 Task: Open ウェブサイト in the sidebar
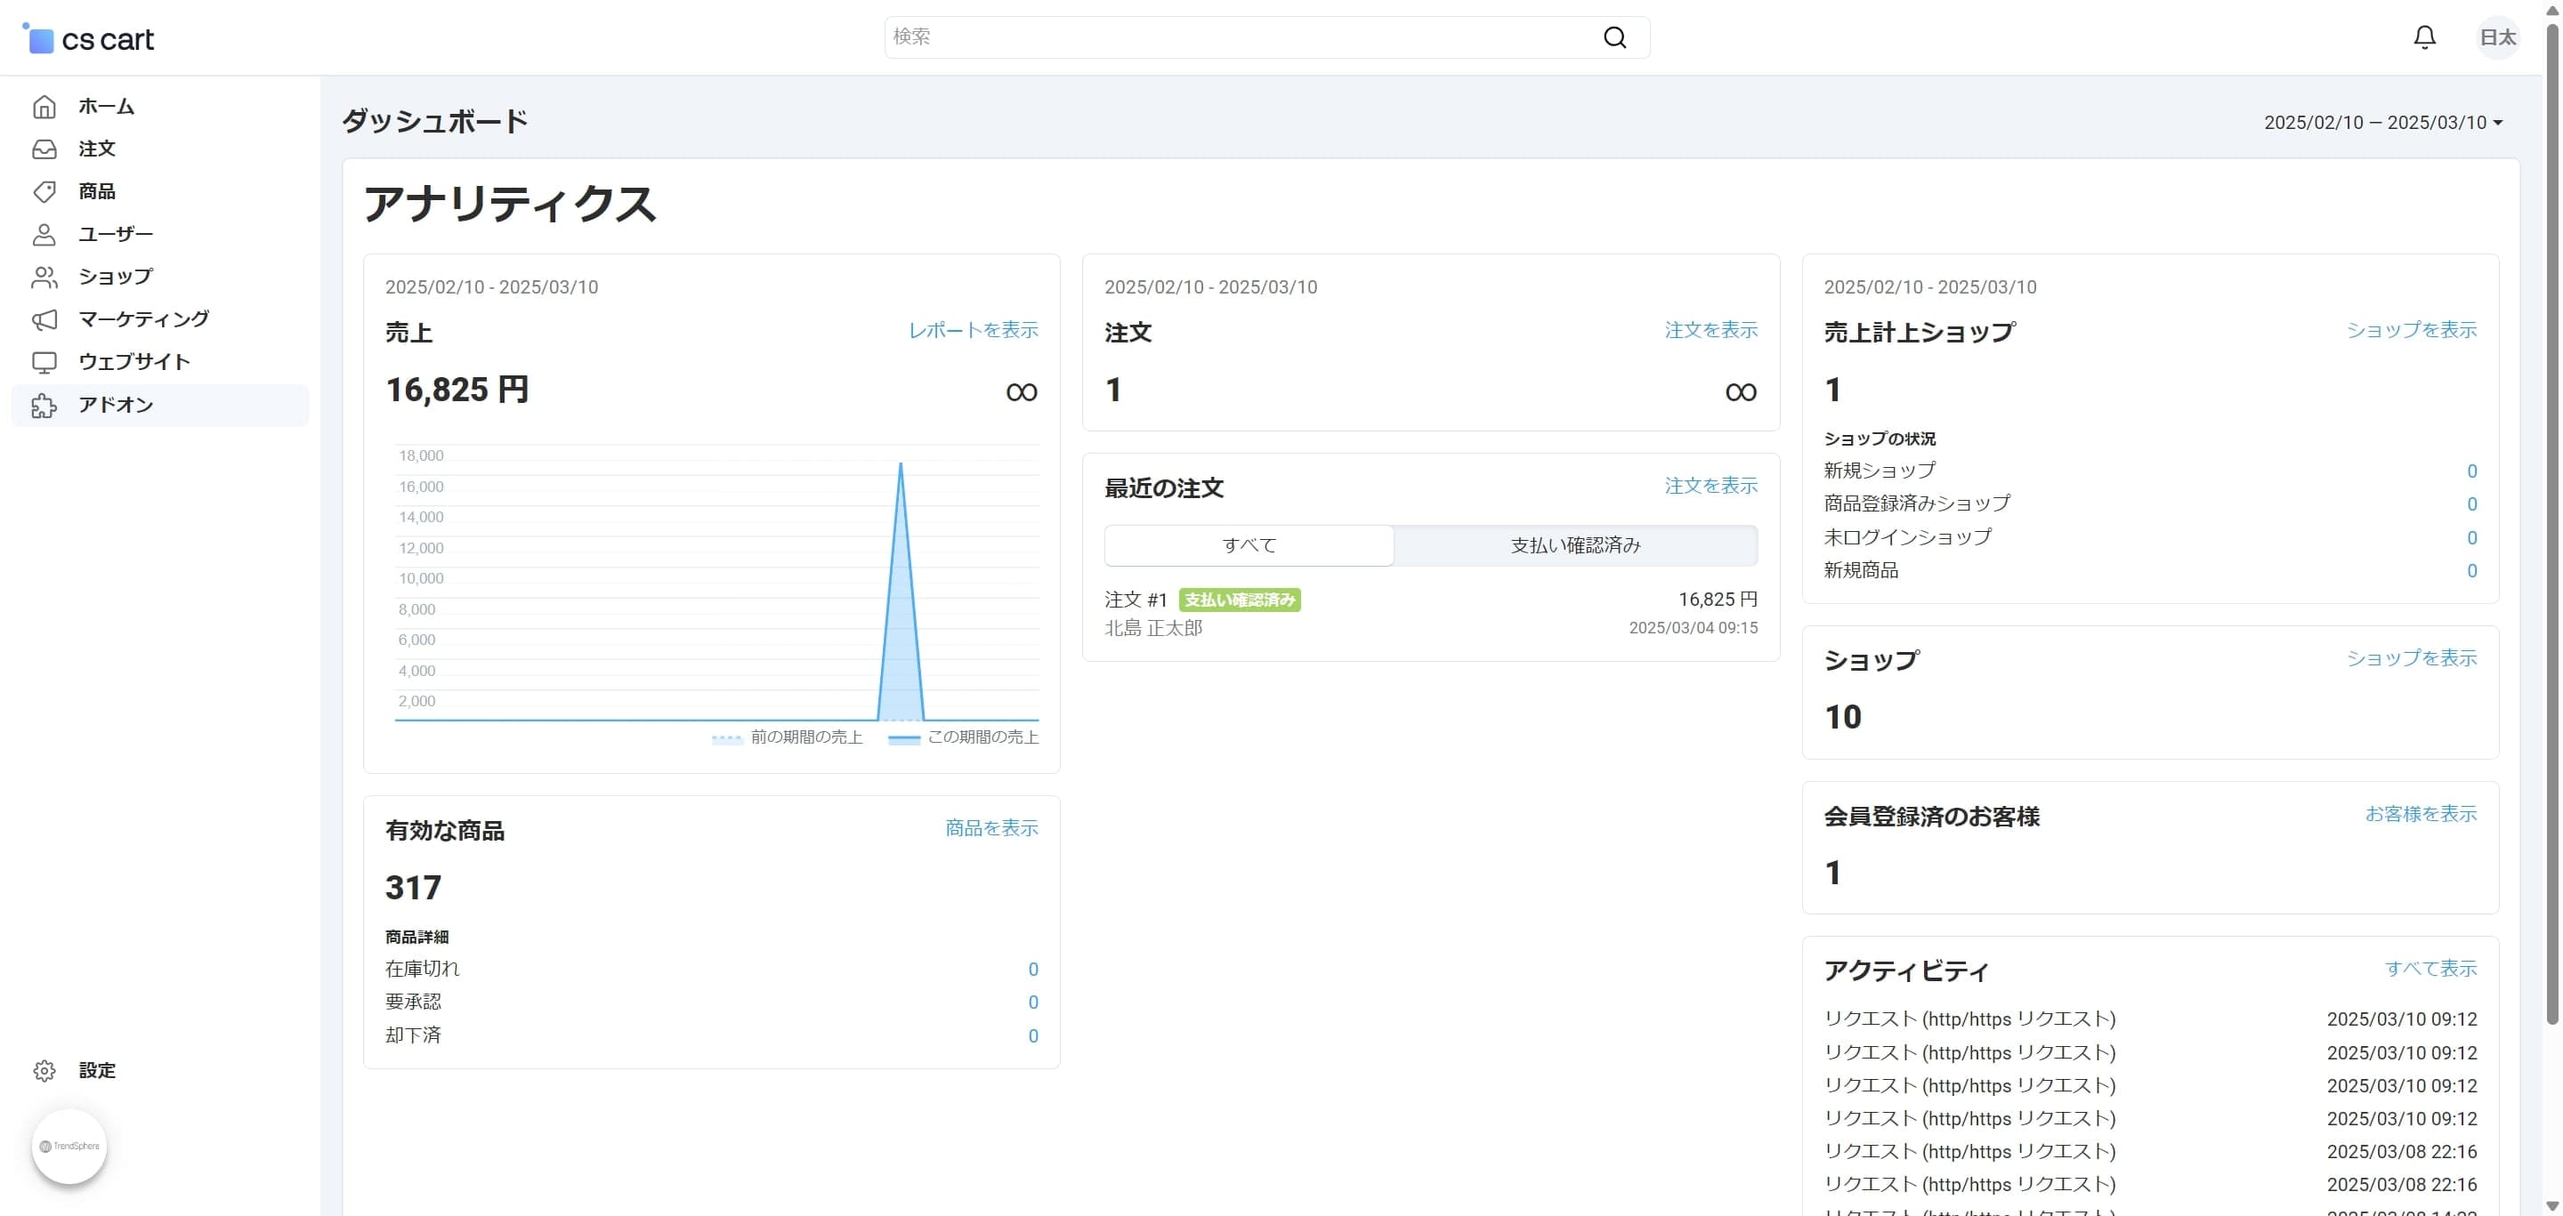click(159, 362)
